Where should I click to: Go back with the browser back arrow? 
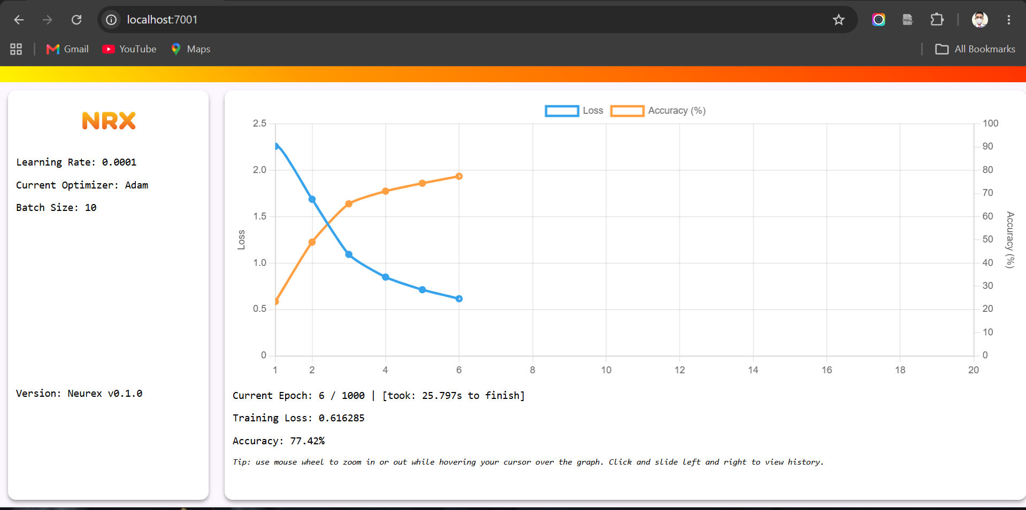(x=19, y=20)
